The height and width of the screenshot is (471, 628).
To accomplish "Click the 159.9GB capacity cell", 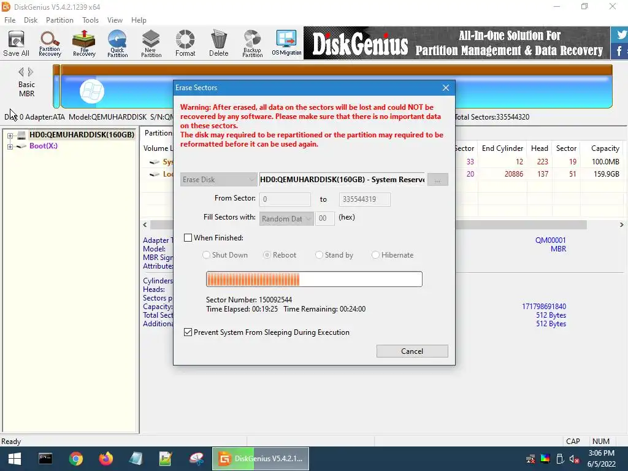I will point(605,174).
